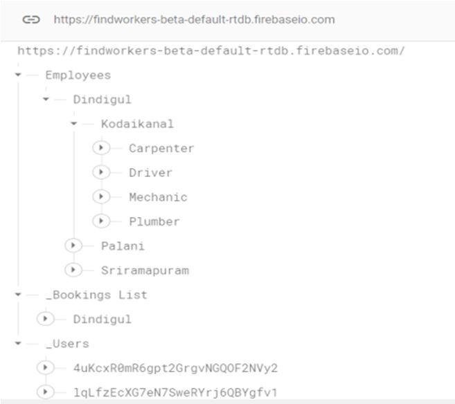This screenshot has height=404, width=455.
Task: Select the Kodaikanal key label
Action: coord(137,124)
